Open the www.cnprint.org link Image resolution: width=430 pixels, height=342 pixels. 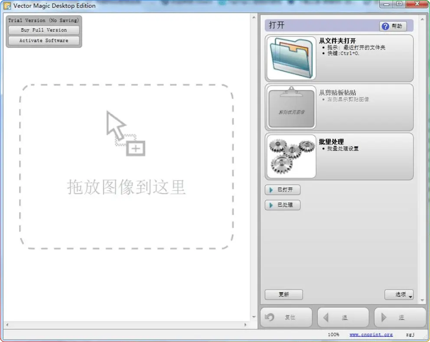pyautogui.click(x=371, y=335)
